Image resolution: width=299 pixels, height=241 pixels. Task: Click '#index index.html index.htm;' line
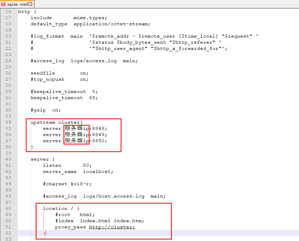click(100, 221)
